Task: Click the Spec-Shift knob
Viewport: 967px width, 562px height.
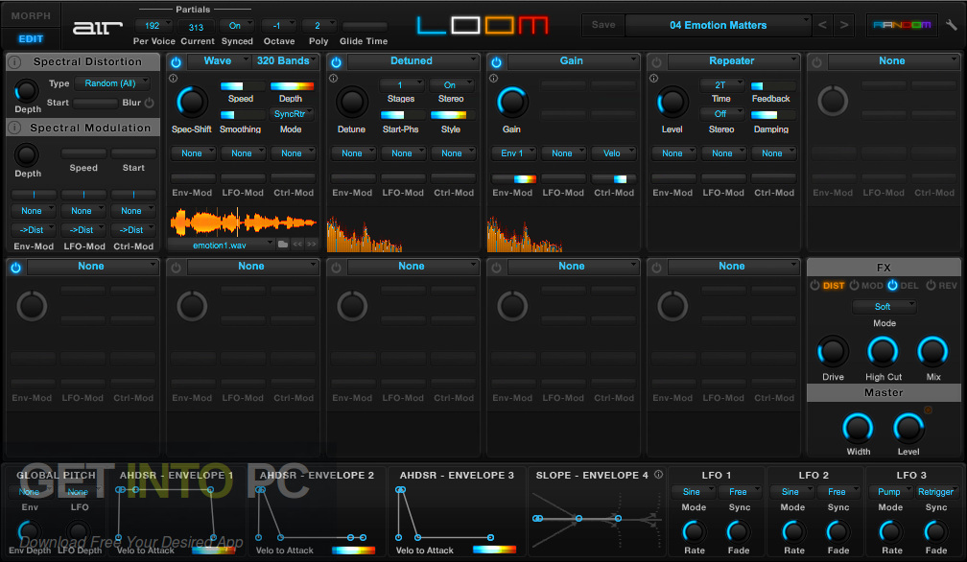Action: point(192,102)
